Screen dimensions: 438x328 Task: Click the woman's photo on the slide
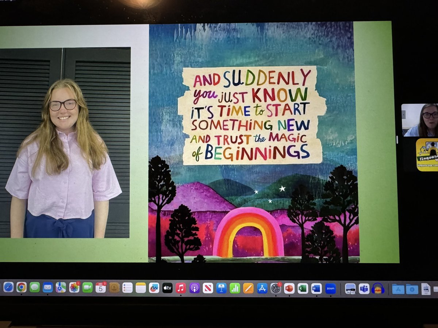[x=65, y=142]
